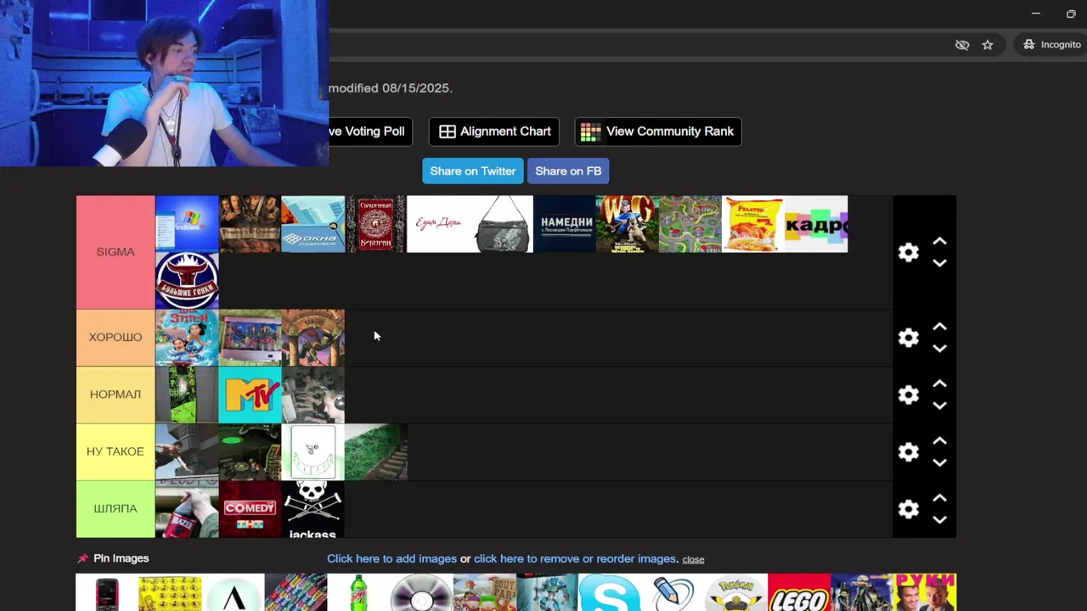Viewport: 1087px width, 611px height.
Task: Pick the РУКИ image from pool
Action: 925,592
